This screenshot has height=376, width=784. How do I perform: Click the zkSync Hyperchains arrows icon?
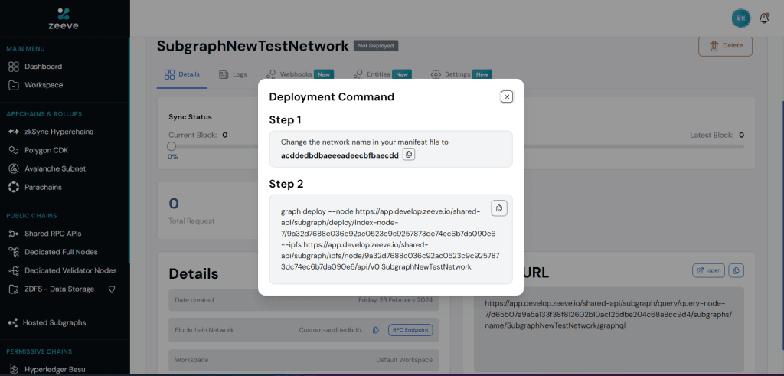pyautogui.click(x=14, y=132)
